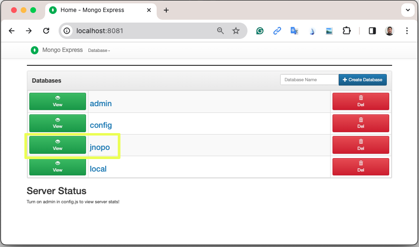Expand the tab search chevron
Image resolution: width=419 pixels, height=247 pixels.
coord(408,10)
